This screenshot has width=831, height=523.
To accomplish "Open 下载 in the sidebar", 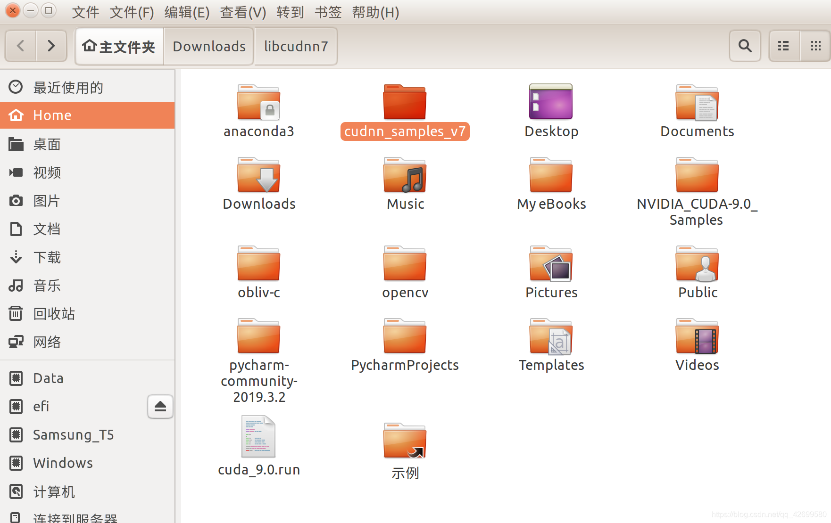I will pos(87,257).
